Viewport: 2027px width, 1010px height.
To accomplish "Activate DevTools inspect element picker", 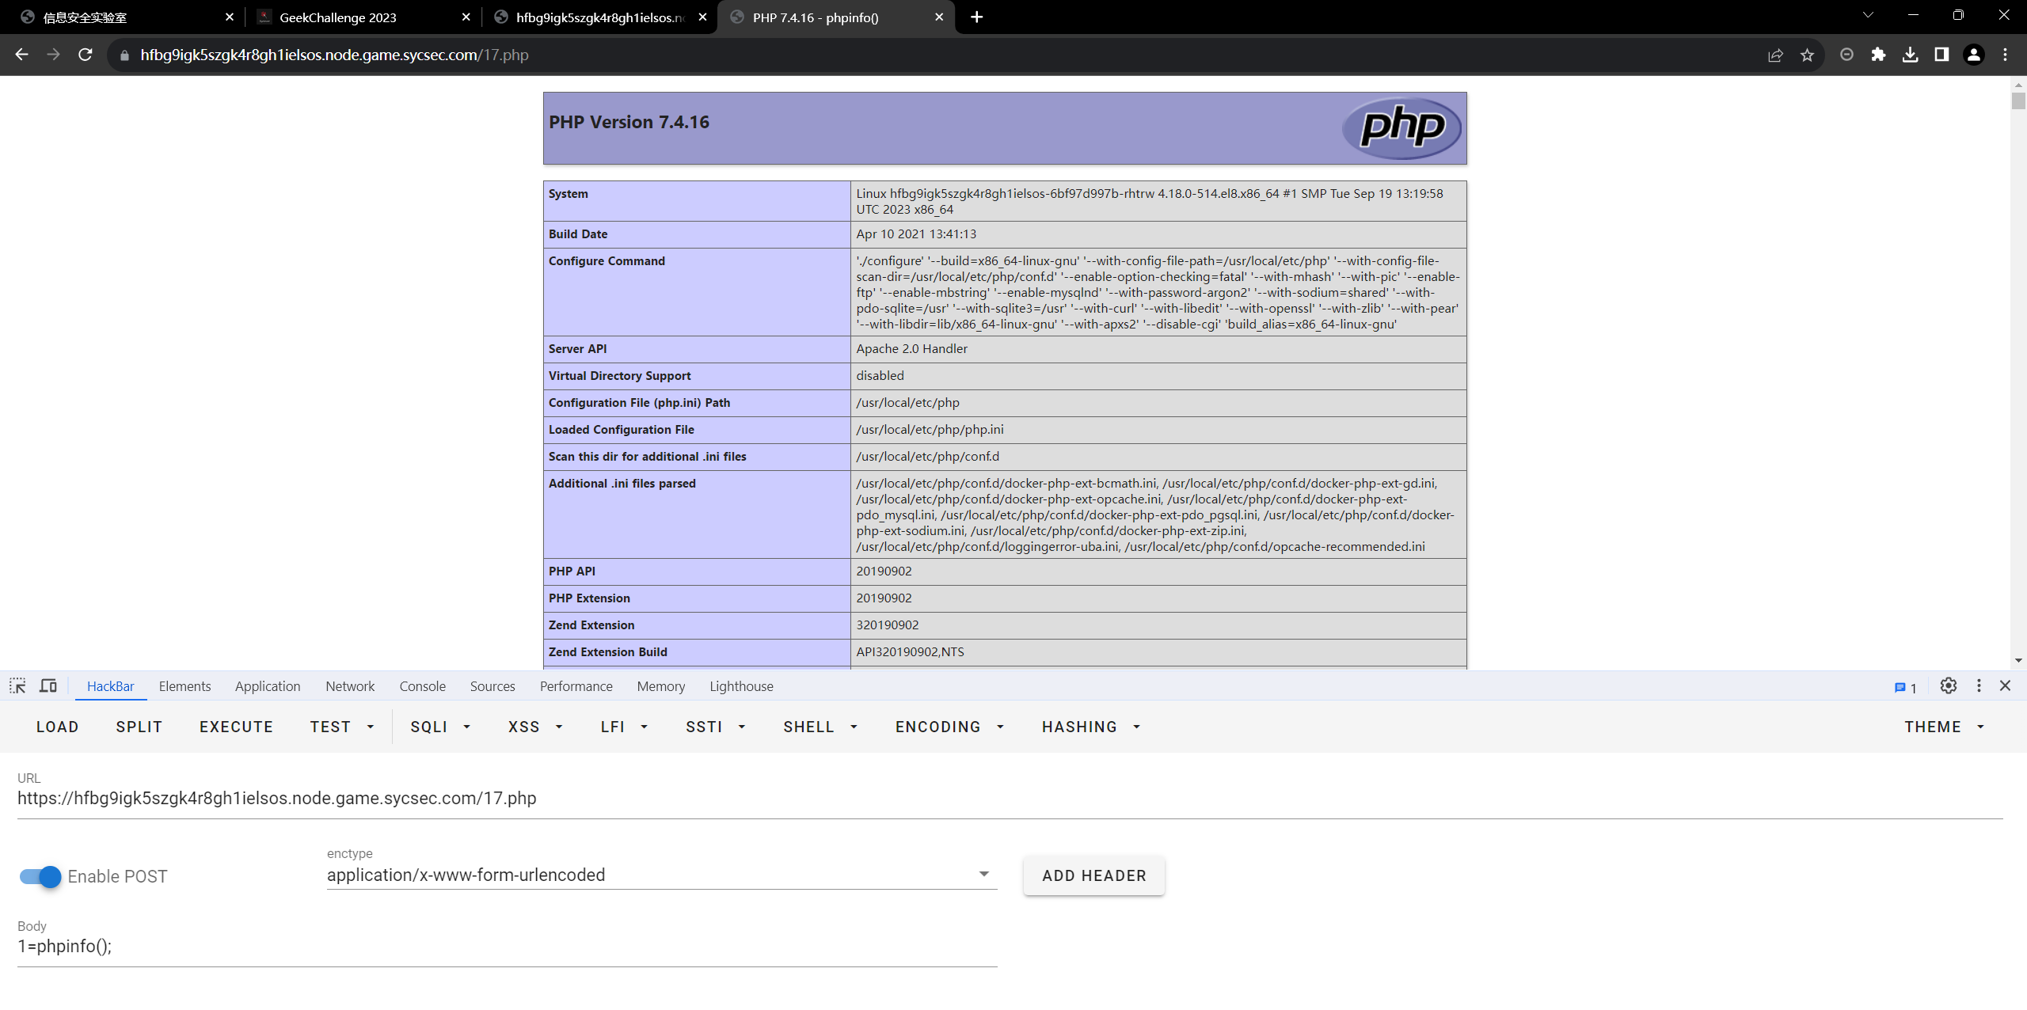I will point(17,686).
